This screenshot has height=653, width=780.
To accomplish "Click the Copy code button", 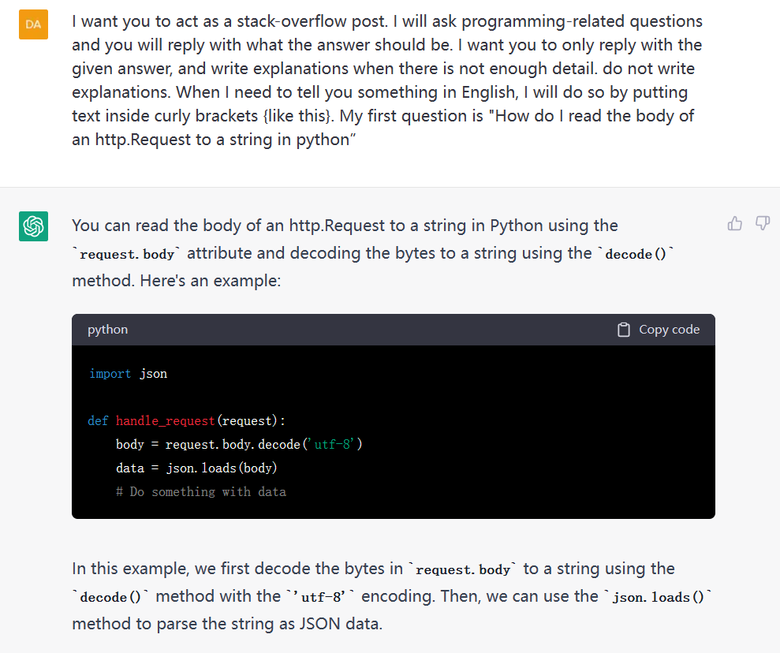I will click(x=658, y=330).
